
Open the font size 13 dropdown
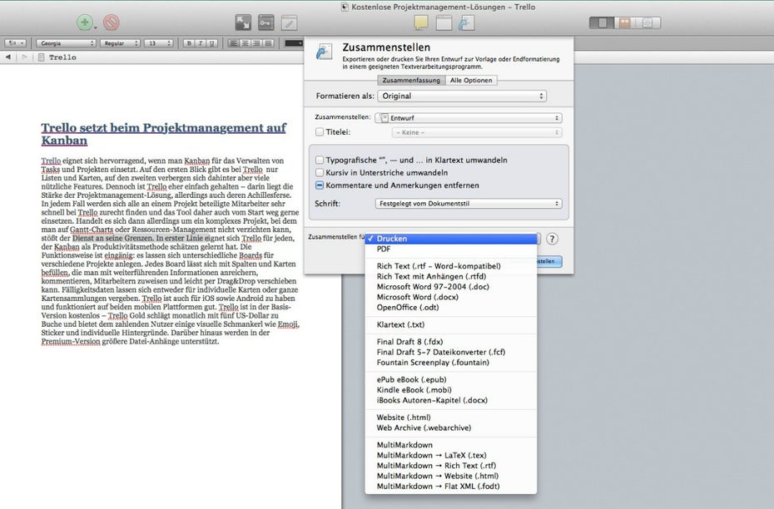coord(158,43)
